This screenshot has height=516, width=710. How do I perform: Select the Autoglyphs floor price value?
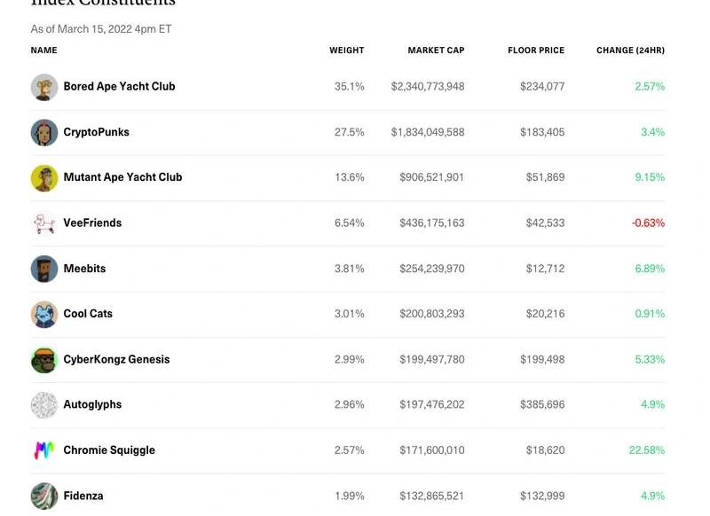point(542,405)
